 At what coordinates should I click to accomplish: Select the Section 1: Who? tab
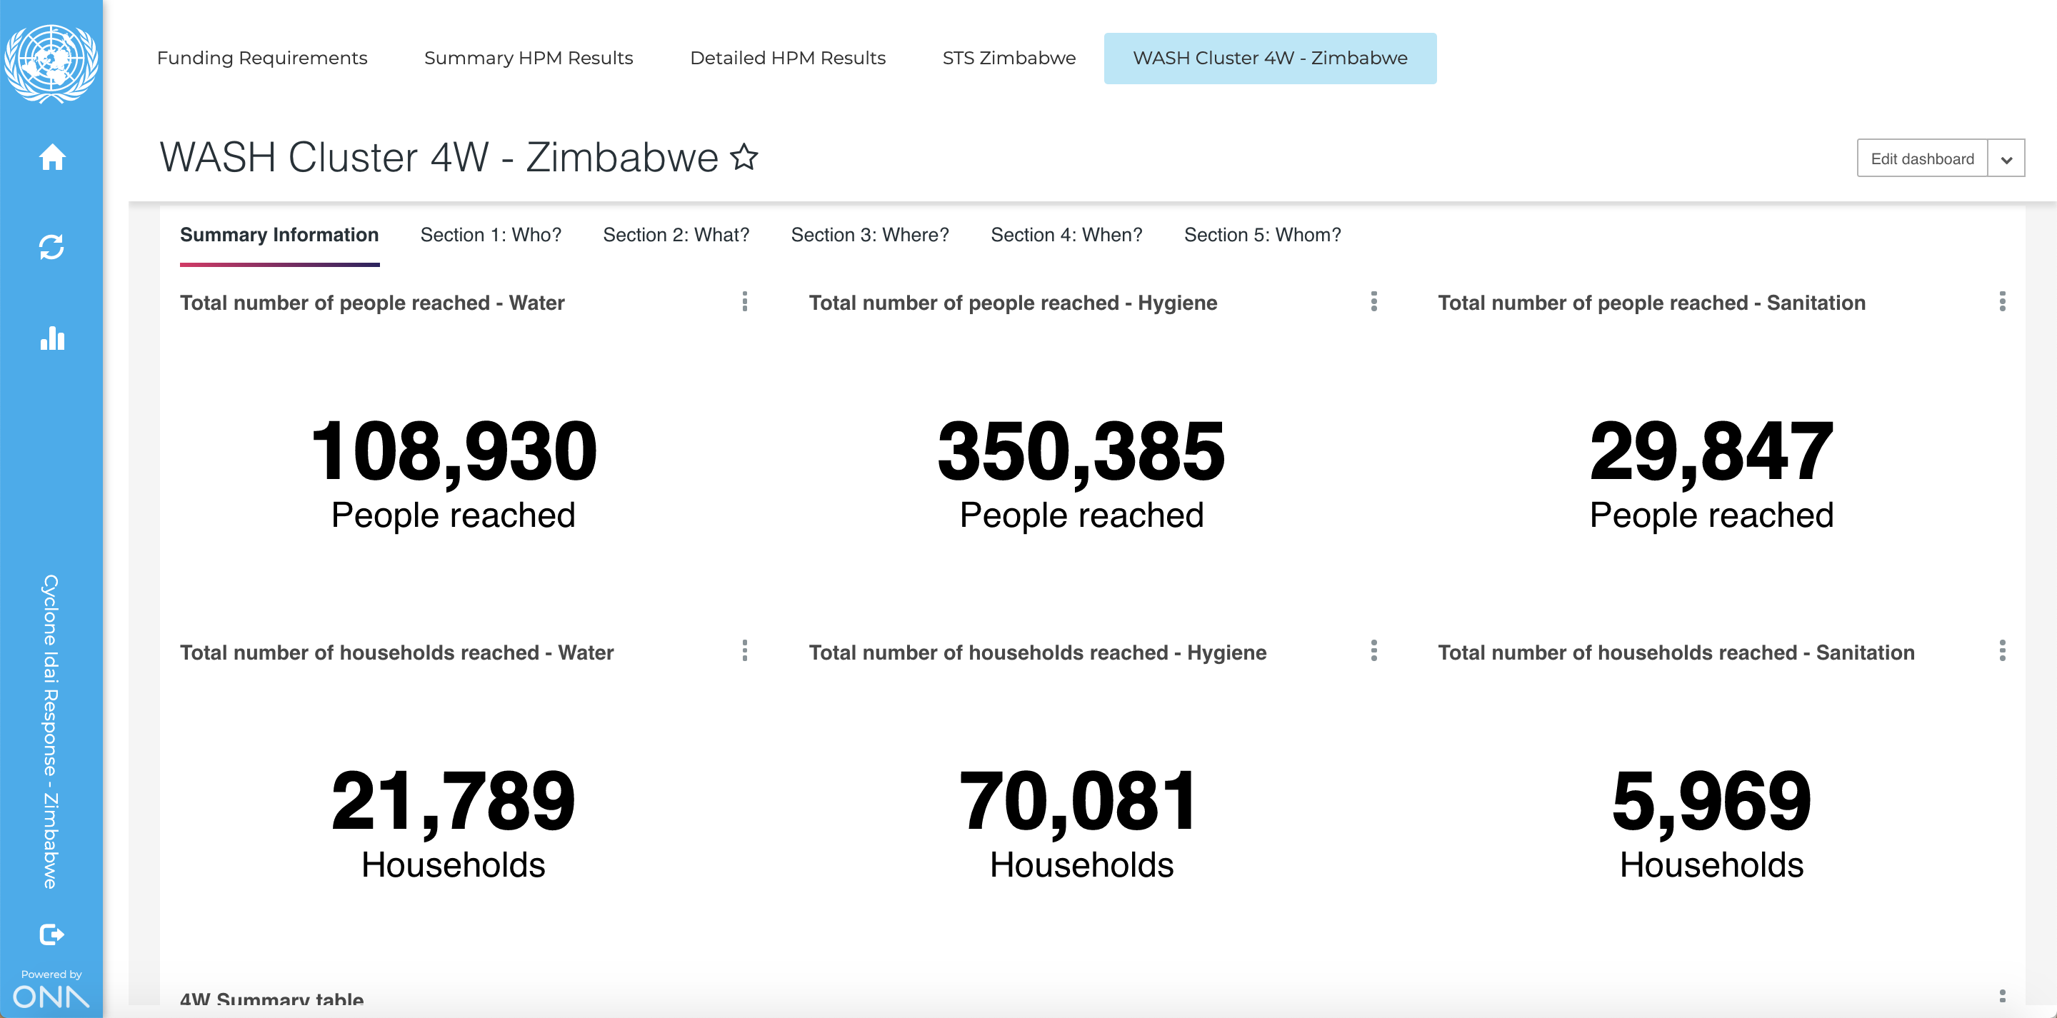[x=491, y=235]
